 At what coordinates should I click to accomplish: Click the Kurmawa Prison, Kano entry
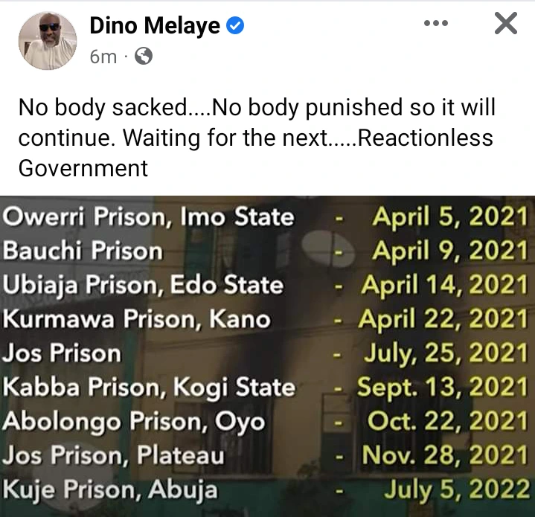137,320
